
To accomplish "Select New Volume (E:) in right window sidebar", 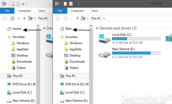I will (x=74, y=101).
